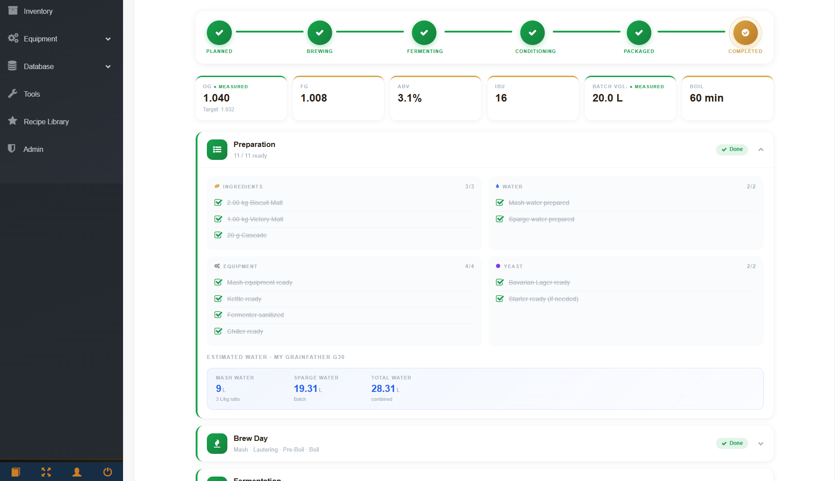Viewport: 835px width, 481px height.
Task: Open the Recipe Library menu item
Action: click(x=62, y=122)
